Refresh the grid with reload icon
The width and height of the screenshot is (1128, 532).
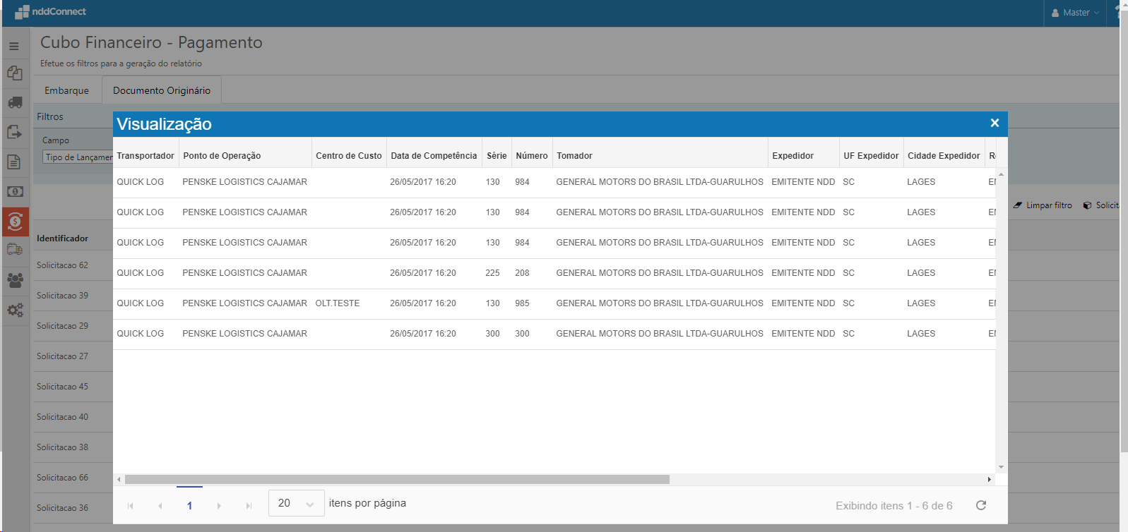click(x=981, y=505)
